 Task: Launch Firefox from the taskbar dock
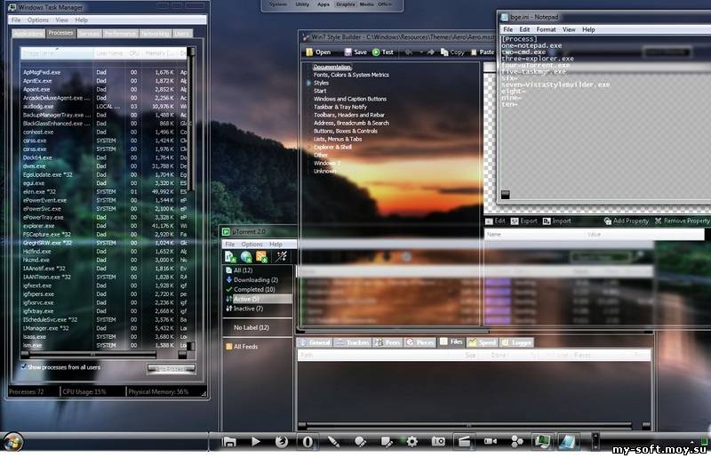click(282, 441)
